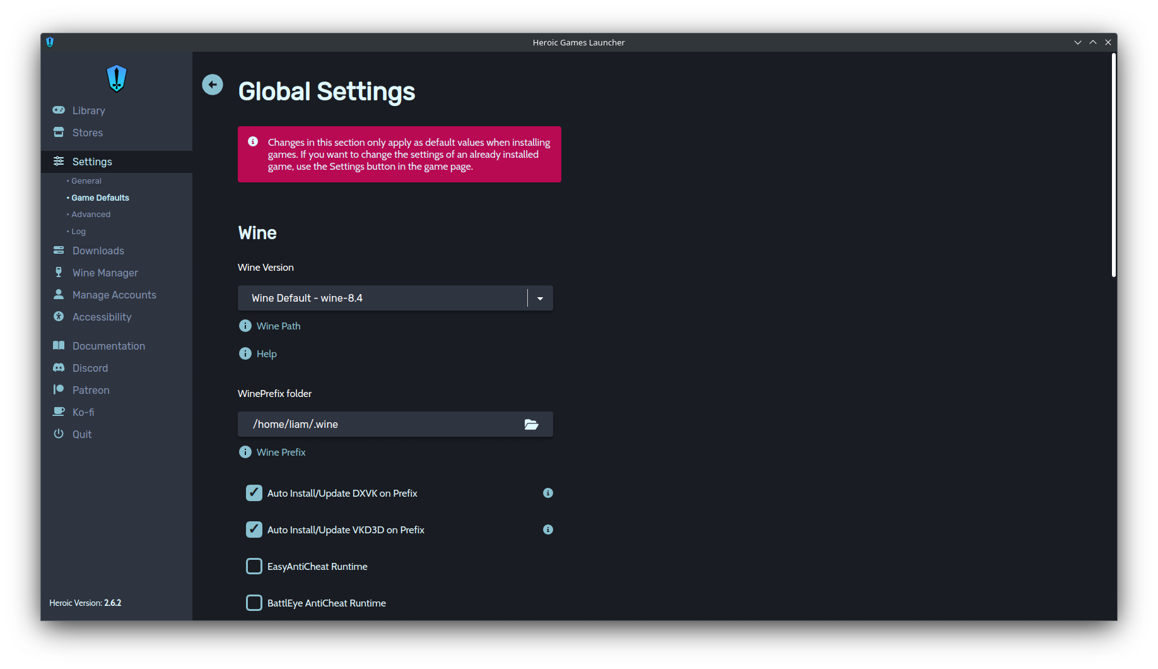
Task: Uncheck Auto Install/Update DXVK on Prefix
Action: (x=254, y=493)
